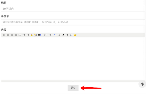The width and height of the screenshot is (146, 94).
Task: Open the emoticon picker
Action: pos(75,35)
